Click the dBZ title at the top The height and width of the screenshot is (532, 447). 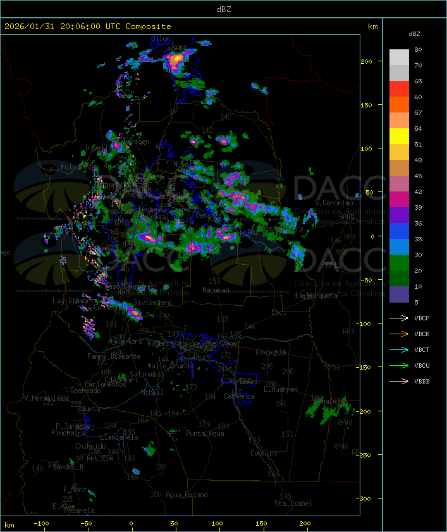click(x=223, y=8)
